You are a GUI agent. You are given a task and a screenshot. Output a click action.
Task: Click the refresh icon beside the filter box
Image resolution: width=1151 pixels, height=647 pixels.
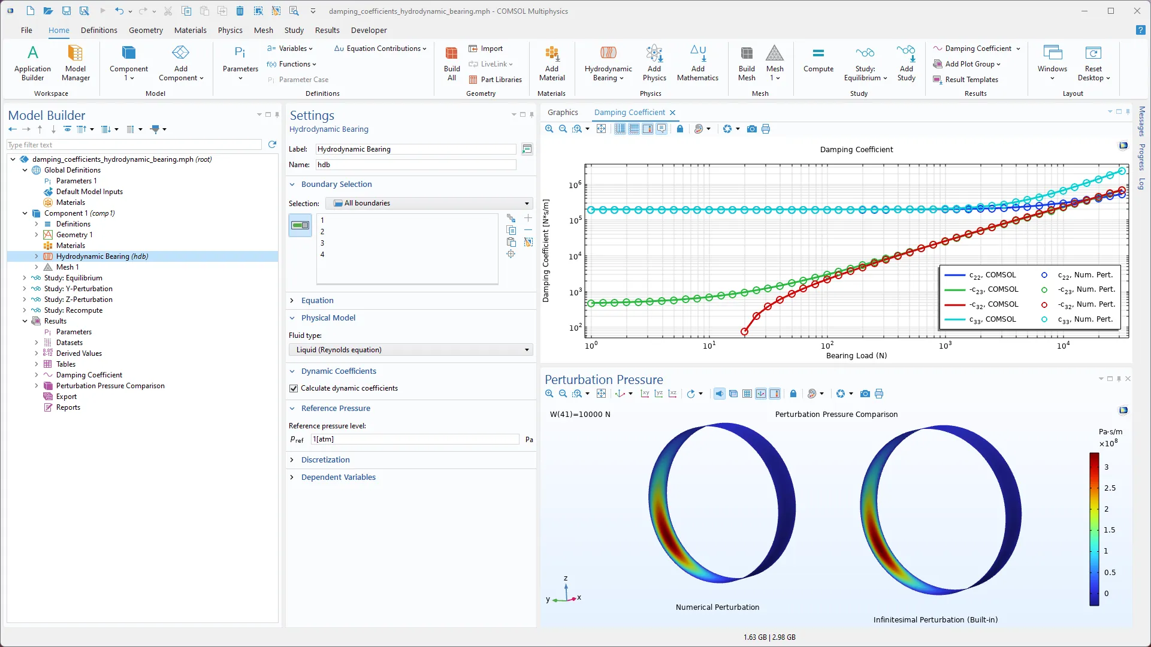[x=272, y=144]
